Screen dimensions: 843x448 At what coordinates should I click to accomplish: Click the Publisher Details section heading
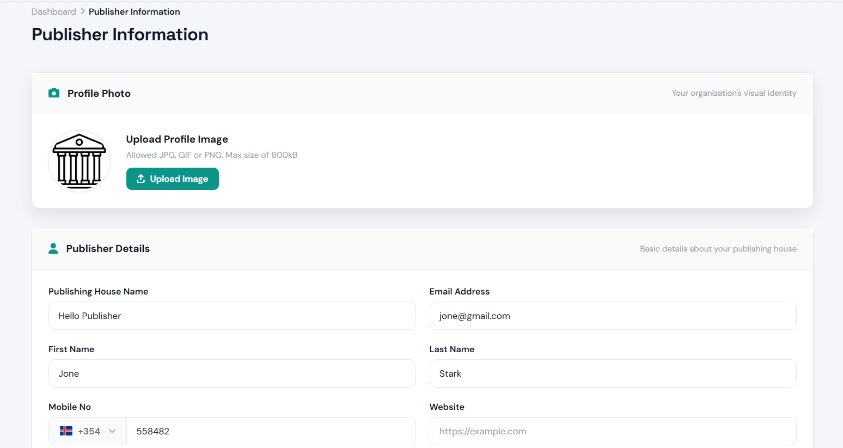click(108, 248)
